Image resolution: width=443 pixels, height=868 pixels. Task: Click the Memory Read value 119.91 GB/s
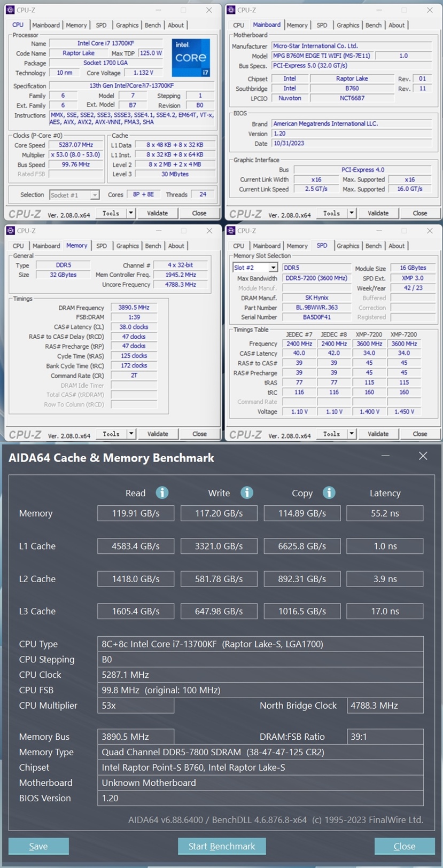click(x=136, y=513)
